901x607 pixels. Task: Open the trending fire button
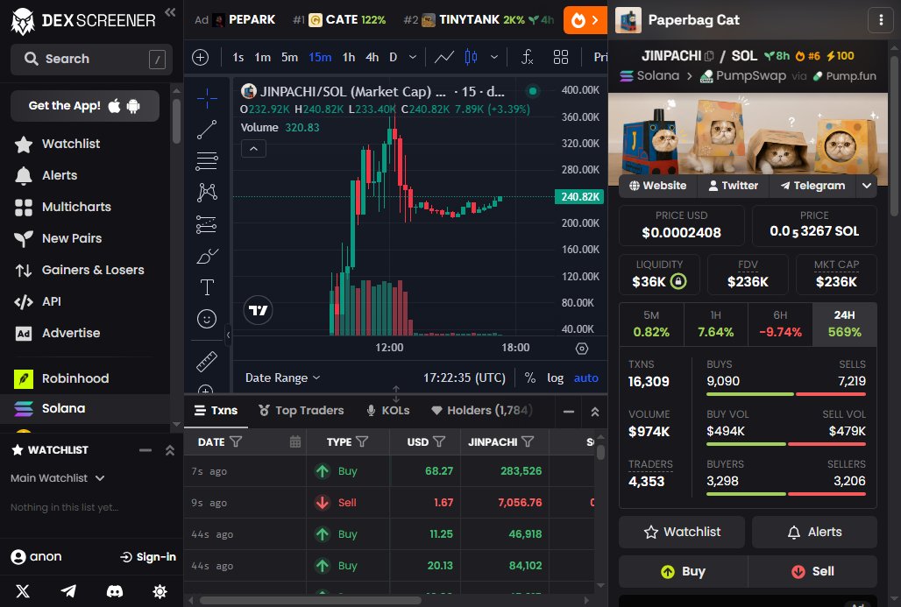(x=585, y=21)
